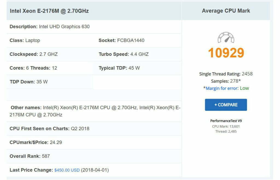Viewport: 280px width, 180px height.
Task: Click the Typical TDP: 45 W entry
Action: 119,68
